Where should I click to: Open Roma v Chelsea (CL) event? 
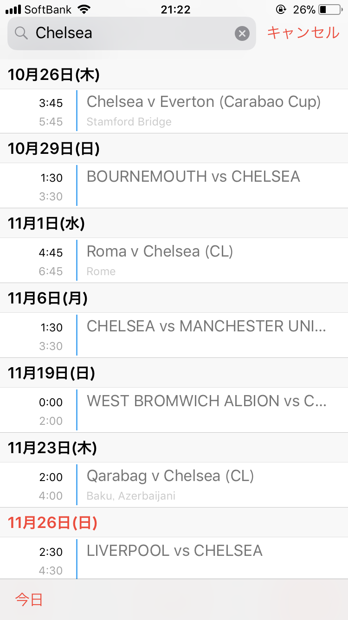coord(174,260)
